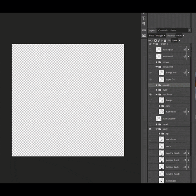
Task: Toggle lock position icon
Action: 162,41
